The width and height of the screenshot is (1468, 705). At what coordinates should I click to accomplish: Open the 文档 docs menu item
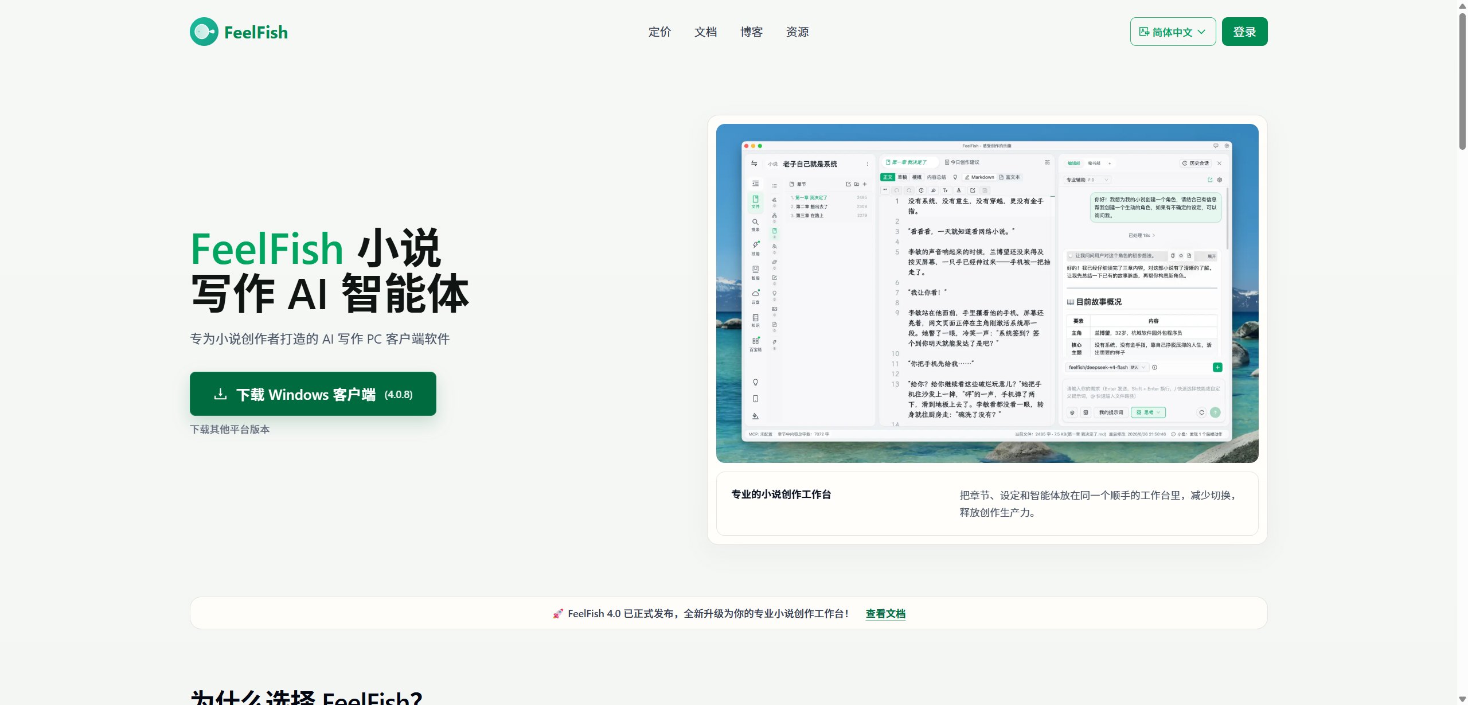pos(705,32)
